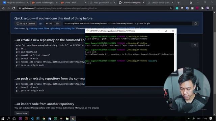Open Chrome's three-dot menu
The image size is (216, 121).
click(213, 8)
